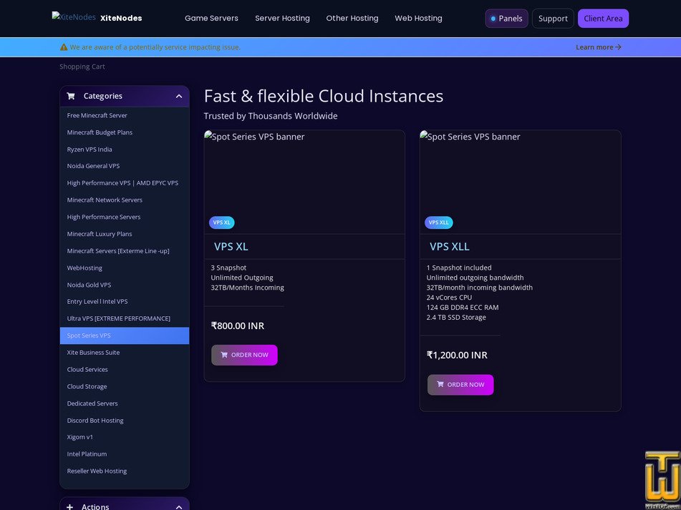Click the XiteNodes logo image
Screen dimensions: 681x510
(73, 17)
